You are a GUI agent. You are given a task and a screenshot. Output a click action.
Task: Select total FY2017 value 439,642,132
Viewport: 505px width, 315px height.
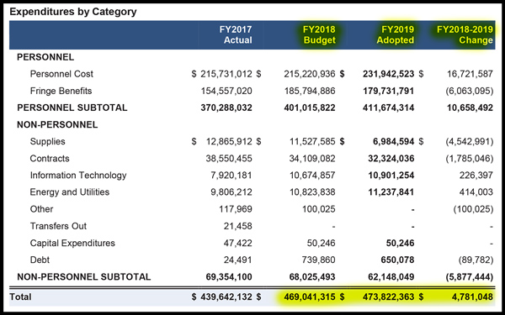tap(226, 297)
